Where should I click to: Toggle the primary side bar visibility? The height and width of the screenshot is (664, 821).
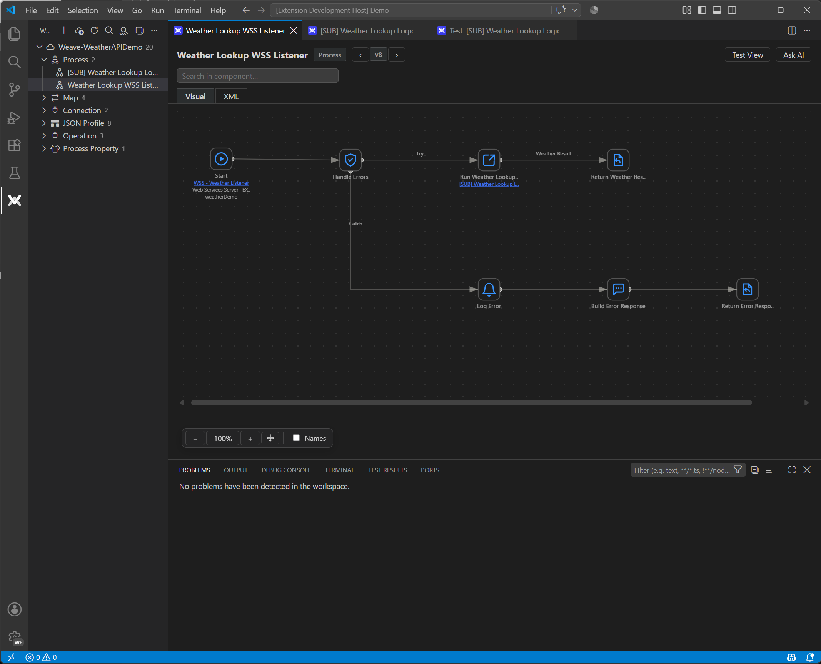click(x=702, y=10)
